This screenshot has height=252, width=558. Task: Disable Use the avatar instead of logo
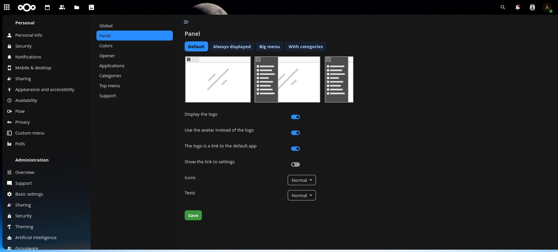(295, 133)
